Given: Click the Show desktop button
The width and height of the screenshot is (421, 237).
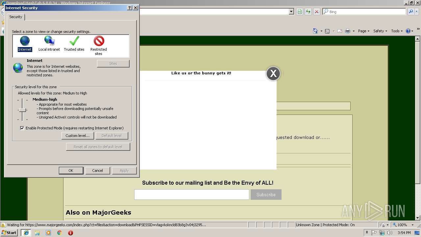Looking at the screenshot, I should [x=418, y=233].
